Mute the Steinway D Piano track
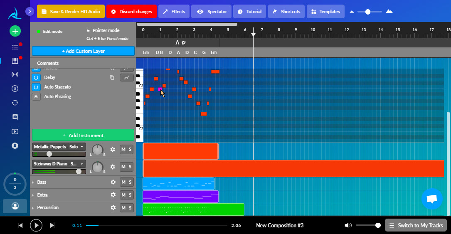The image size is (451, 234). 123,167
